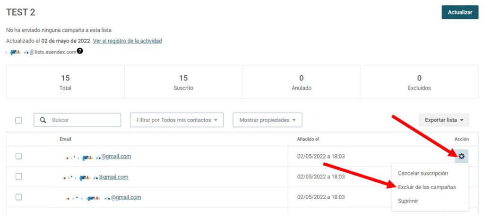Viewport: 484px width, 221px height.
Task: Check the box for the third gmail contact
Action: 18,197
